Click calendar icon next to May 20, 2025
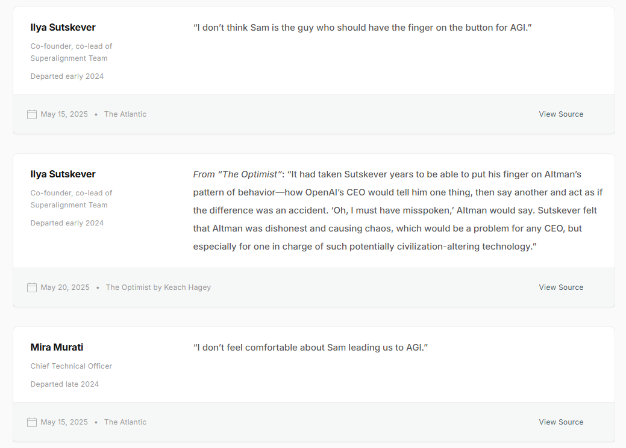Viewport: 626px width, 448px height. (32, 287)
